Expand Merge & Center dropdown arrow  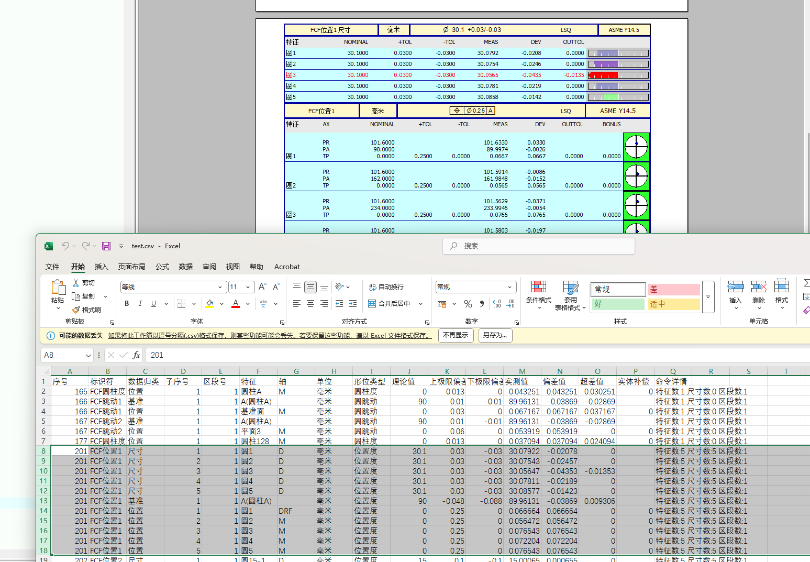(x=420, y=304)
